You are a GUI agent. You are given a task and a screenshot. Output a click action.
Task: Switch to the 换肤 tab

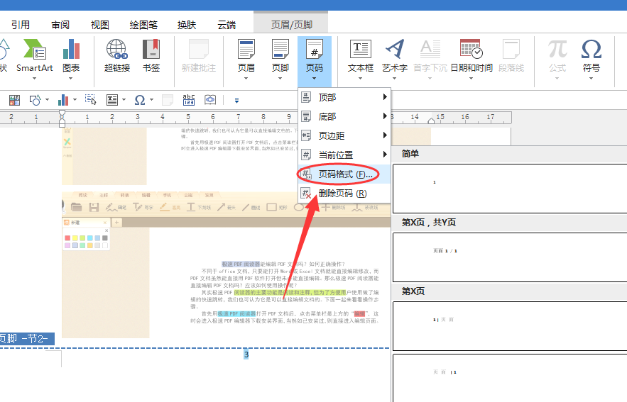(187, 25)
